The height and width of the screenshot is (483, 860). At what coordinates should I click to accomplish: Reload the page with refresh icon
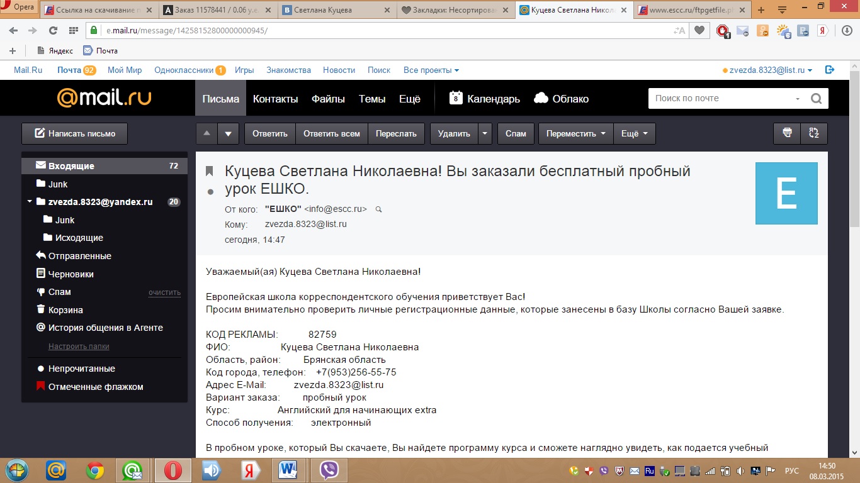click(x=53, y=30)
